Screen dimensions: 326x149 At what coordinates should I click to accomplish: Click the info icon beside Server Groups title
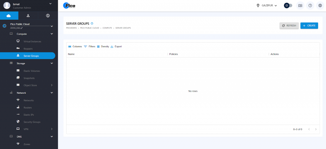[92, 24]
